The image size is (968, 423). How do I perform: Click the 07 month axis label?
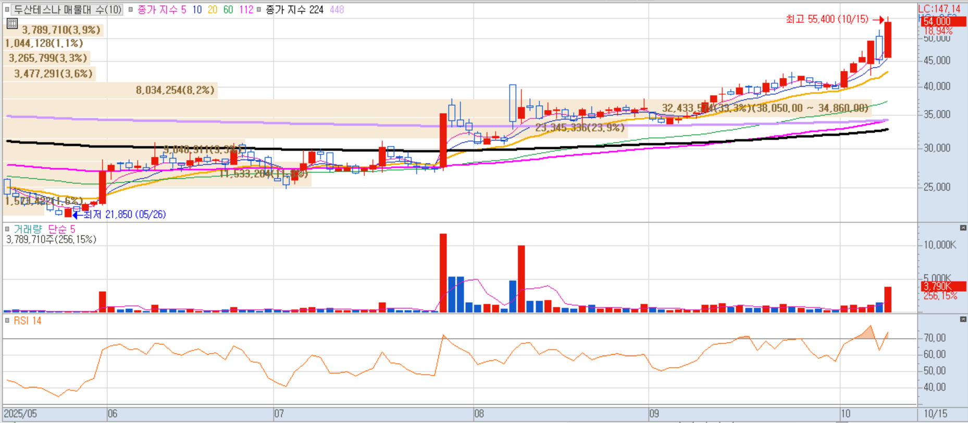(x=279, y=414)
